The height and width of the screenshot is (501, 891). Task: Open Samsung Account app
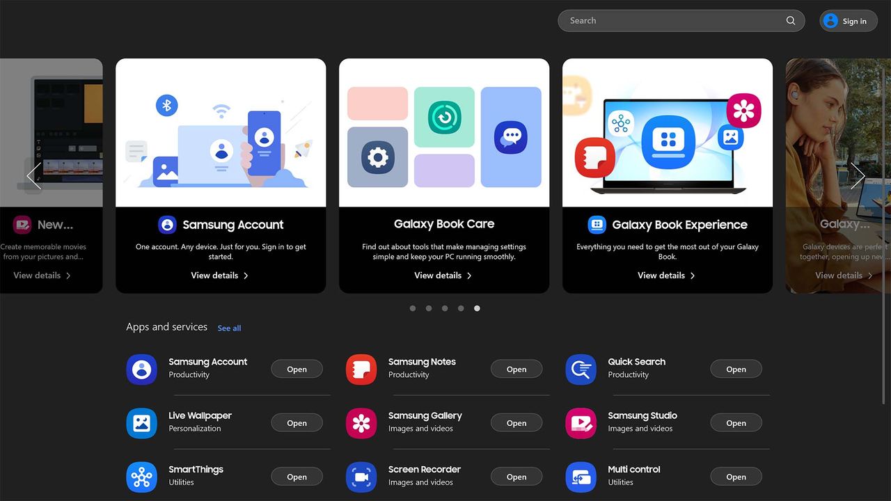tap(297, 369)
